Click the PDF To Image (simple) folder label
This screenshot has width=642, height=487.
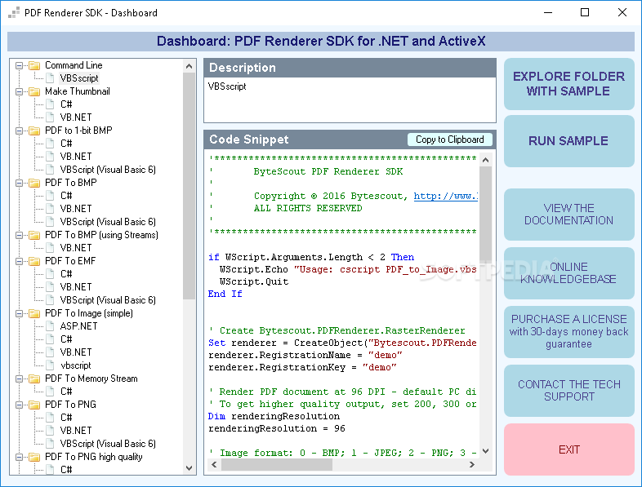[x=89, y=313]
